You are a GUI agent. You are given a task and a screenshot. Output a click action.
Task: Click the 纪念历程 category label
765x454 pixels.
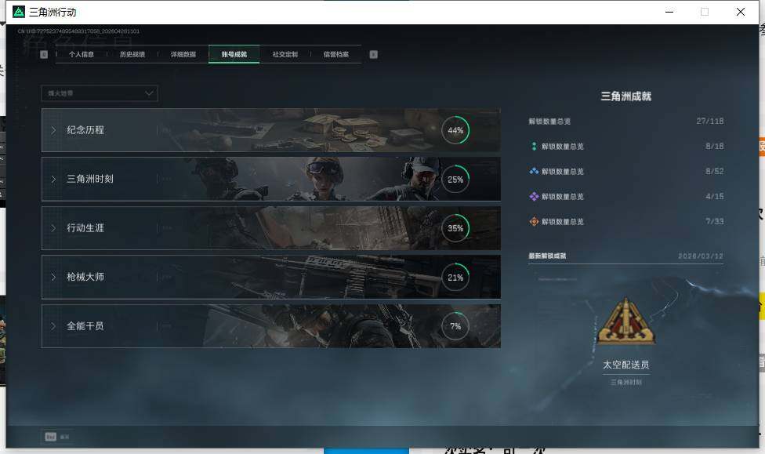tap(85, 130)
